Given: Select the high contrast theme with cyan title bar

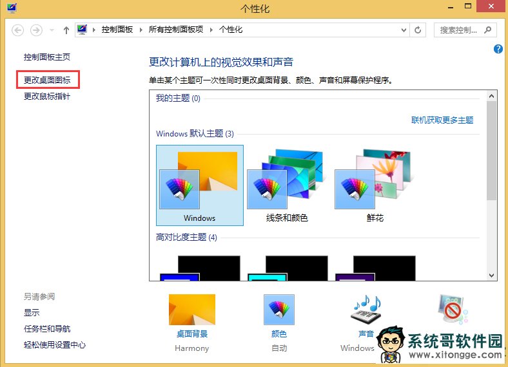Looking at the screenshot, I should click(x=288, y=268).
